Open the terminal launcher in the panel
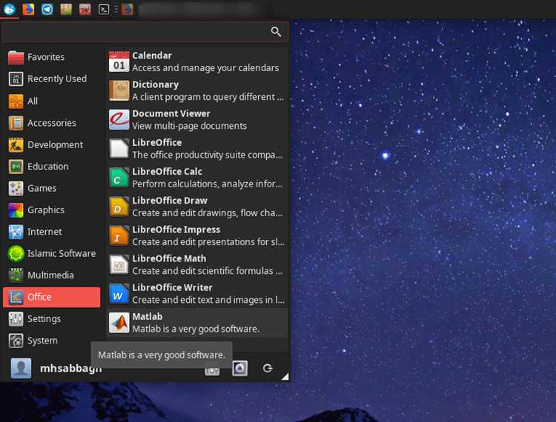This screenshot has height=422, width=556. tap(104, 9)
